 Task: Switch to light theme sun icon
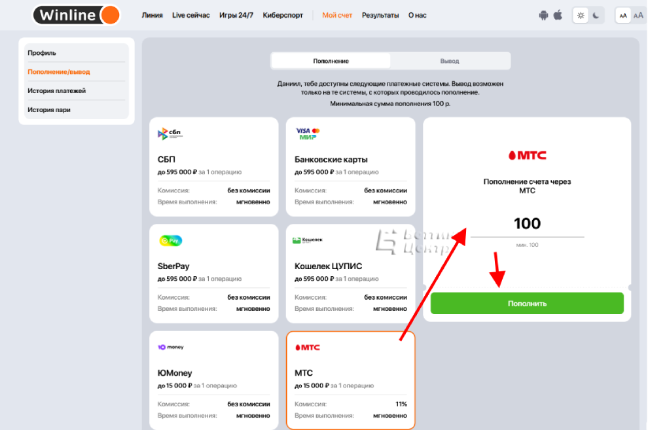coord(581,16)
